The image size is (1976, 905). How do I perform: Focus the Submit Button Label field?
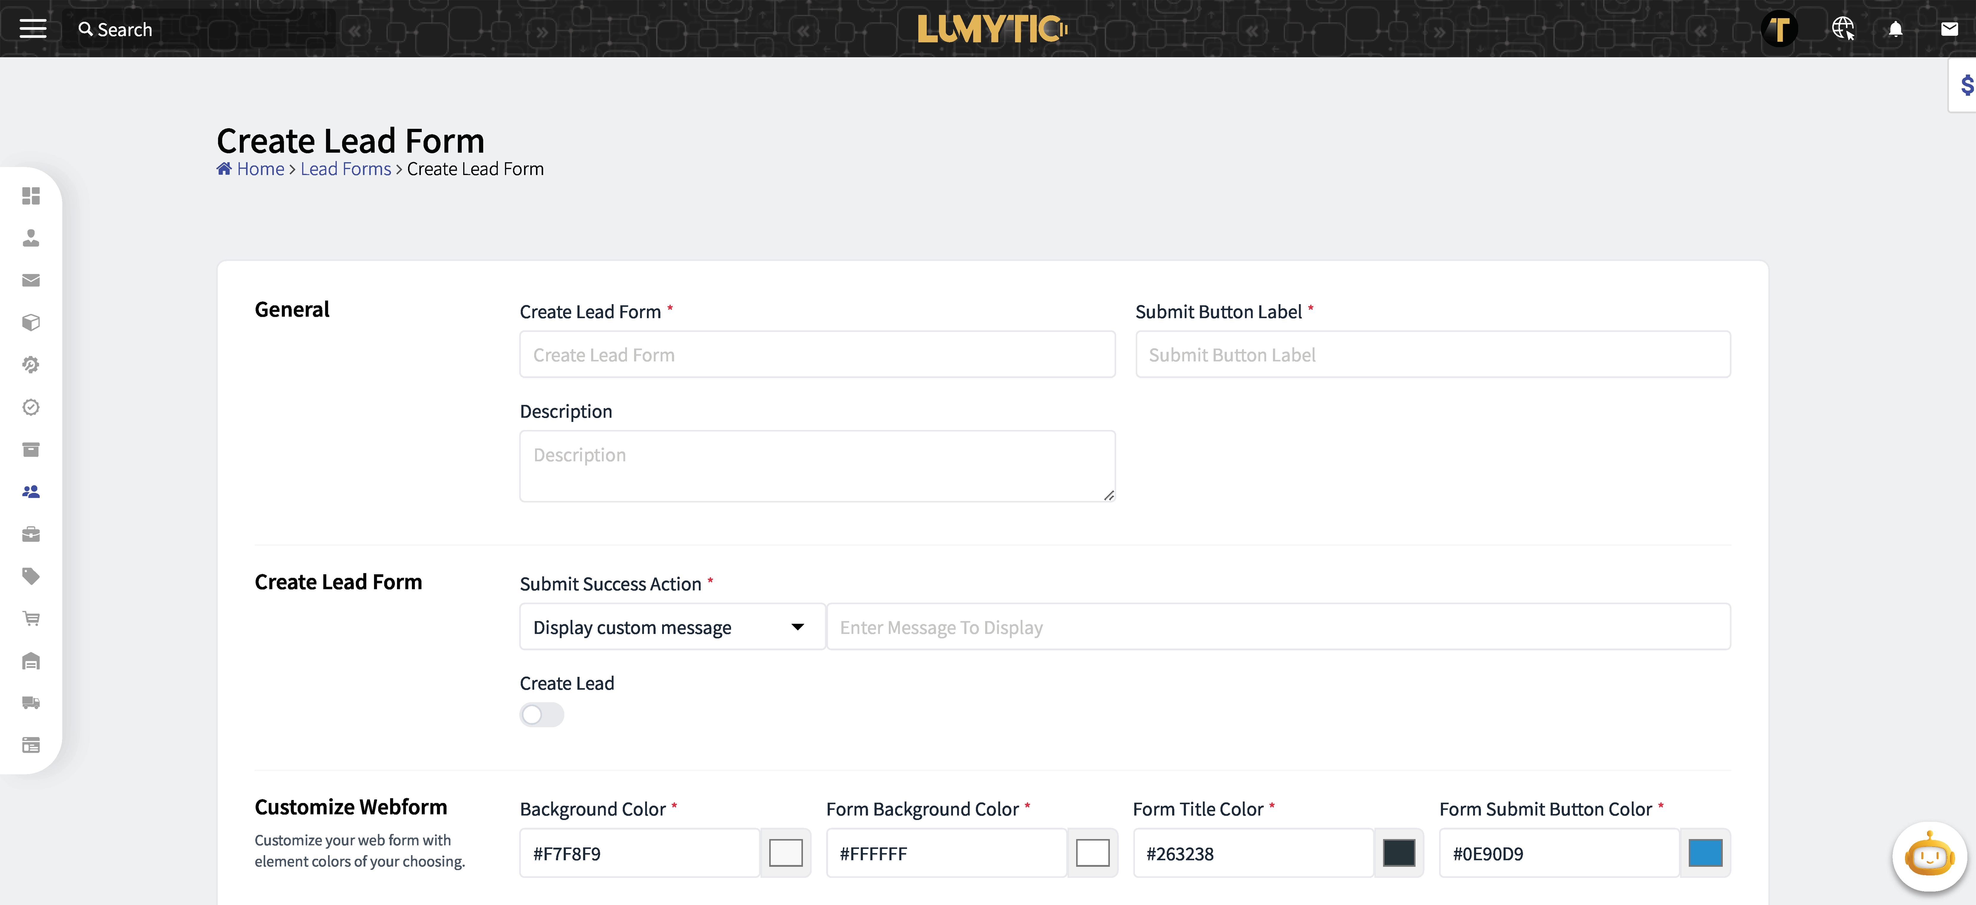[1432, 354]
